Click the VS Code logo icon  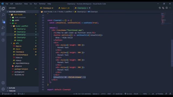[x=2, y=4]
